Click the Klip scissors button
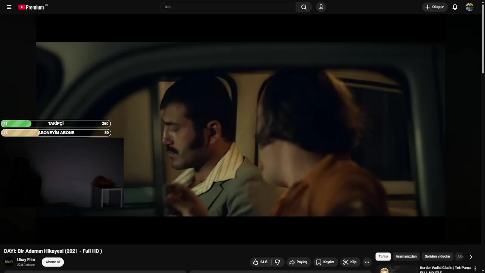The height and width of the screenshot is (273, 485). [x=350, y=262]
